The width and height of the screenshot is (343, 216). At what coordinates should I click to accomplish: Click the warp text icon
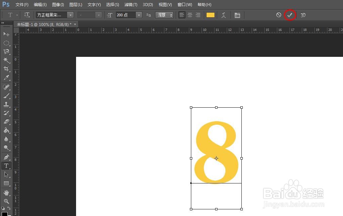[223, 15]
